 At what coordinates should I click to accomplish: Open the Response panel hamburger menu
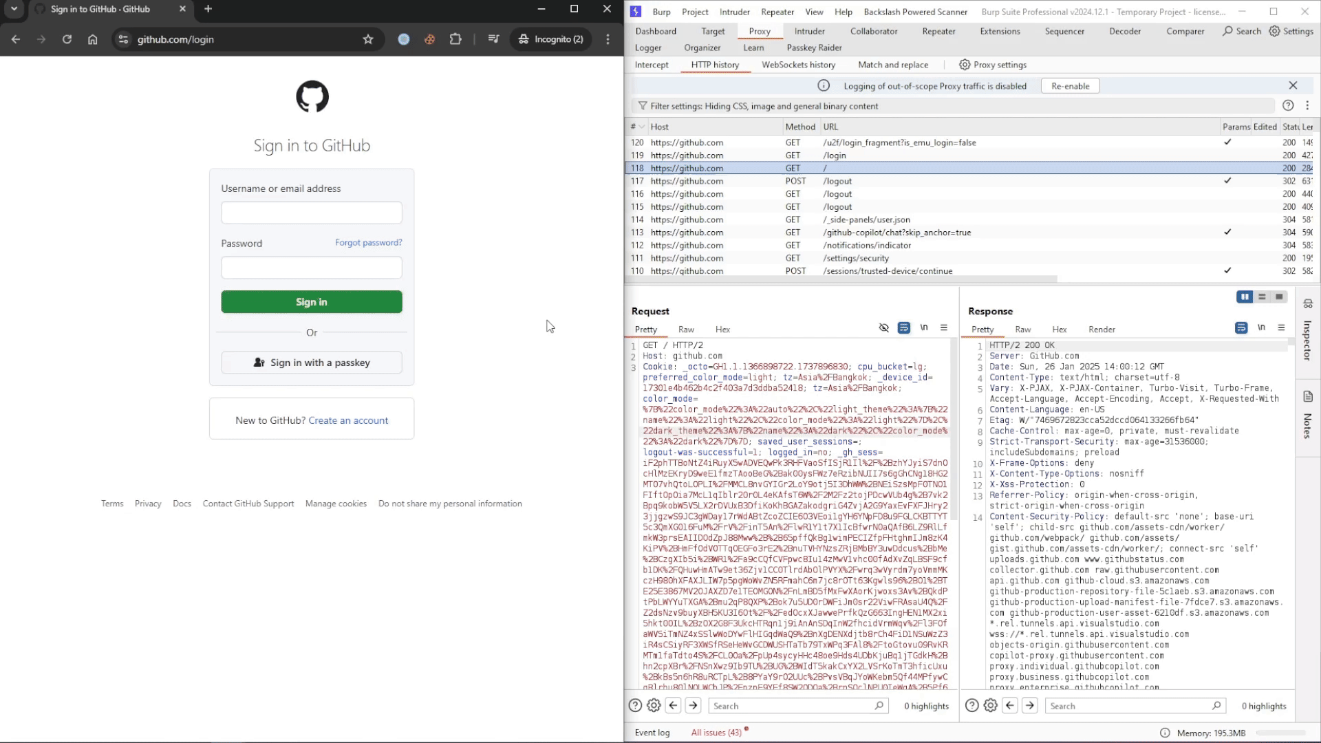click(x=1281, y=327)
